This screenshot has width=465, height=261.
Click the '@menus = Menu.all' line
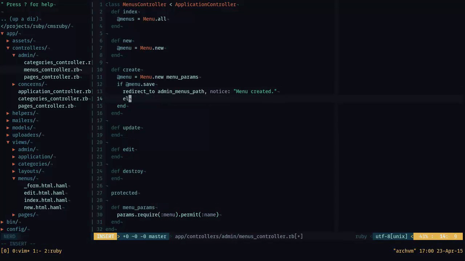[142, 19]
